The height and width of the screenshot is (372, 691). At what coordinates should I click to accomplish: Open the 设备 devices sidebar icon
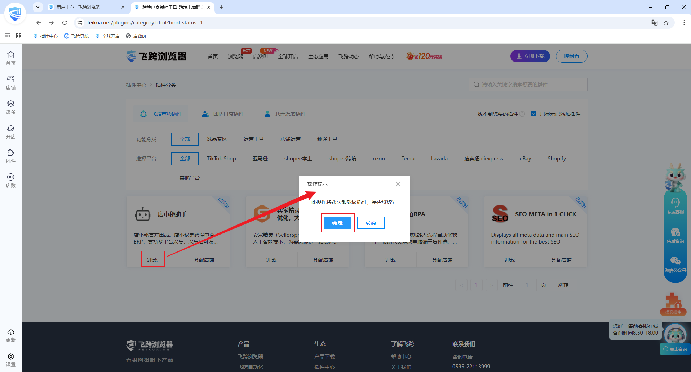(11, 107)
